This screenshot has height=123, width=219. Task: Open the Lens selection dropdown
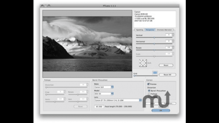pos(118,100)
